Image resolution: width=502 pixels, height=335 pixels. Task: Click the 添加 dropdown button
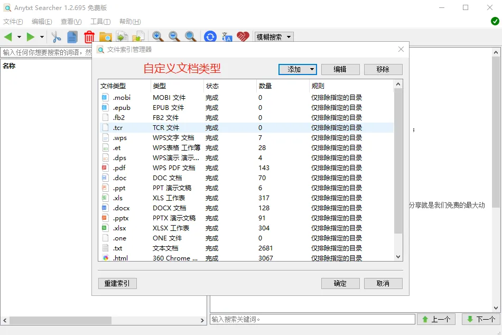pyautogui.click(x=298, y=70)
